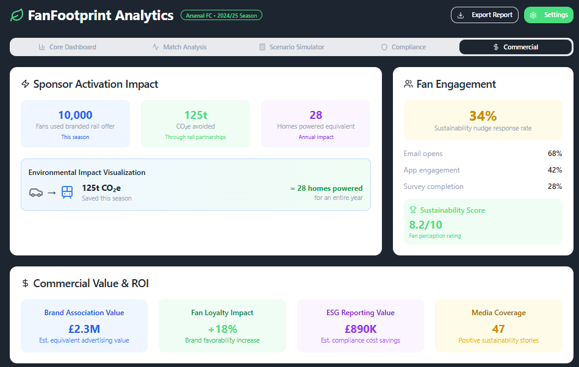Click the trophy icon beside Sustainability Score
Image resolution: width=579 pixels, height=367 pixels.
pyautogui.click(x=413, y=210)
